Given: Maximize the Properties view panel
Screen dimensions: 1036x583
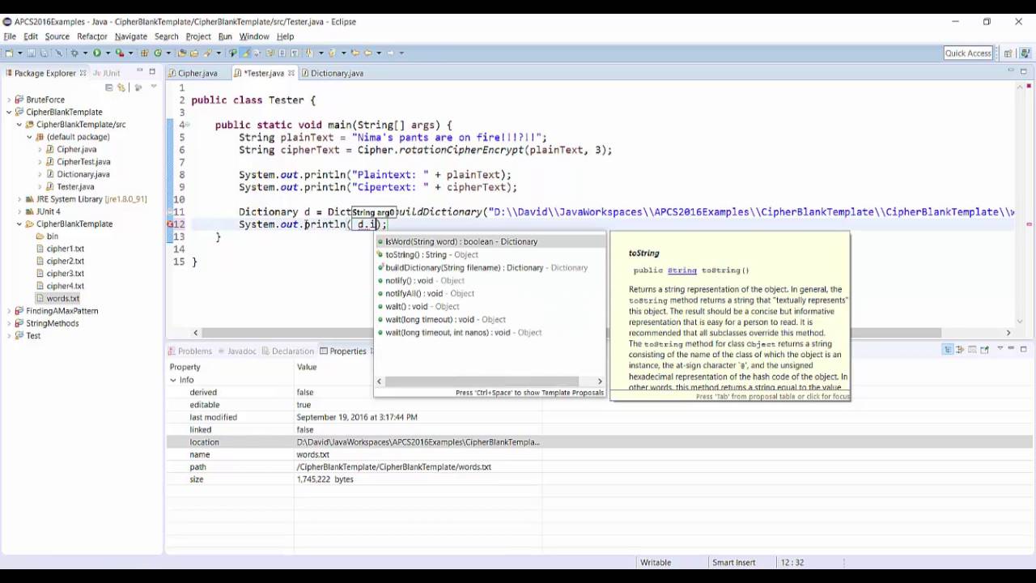Looking at the screenshot, I should tap(1023, 349).
